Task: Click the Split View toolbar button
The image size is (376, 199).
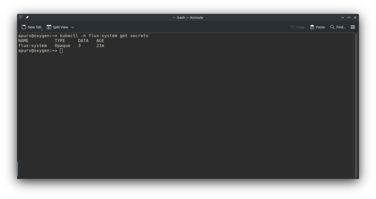Action: 58,27
